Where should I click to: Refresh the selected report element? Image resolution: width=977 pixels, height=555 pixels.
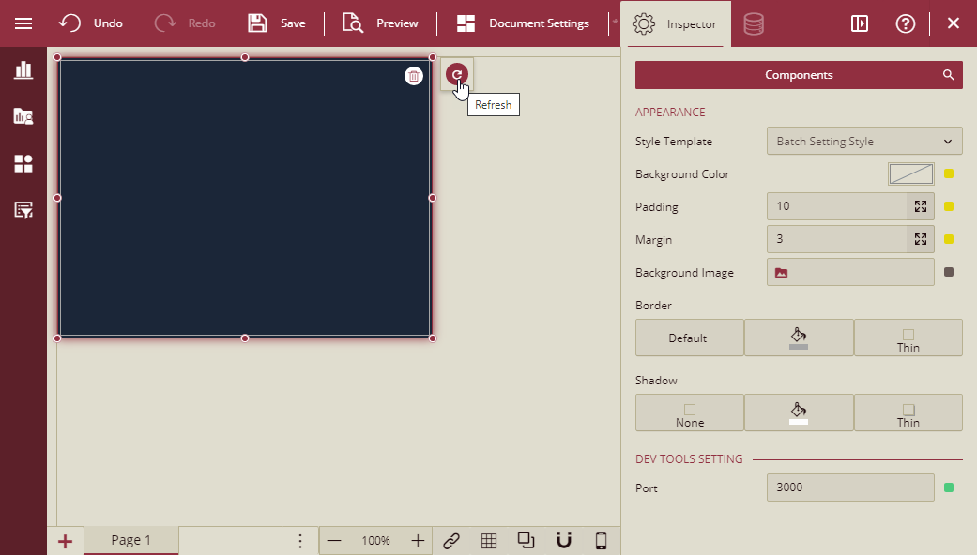[457, 74]
